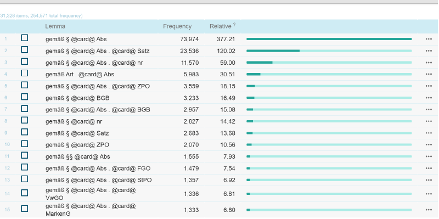The image size is (439, 219).
Task: Open more options for the 'gemäß § @card@ BGB' row
Action: (x=429, y=98)
